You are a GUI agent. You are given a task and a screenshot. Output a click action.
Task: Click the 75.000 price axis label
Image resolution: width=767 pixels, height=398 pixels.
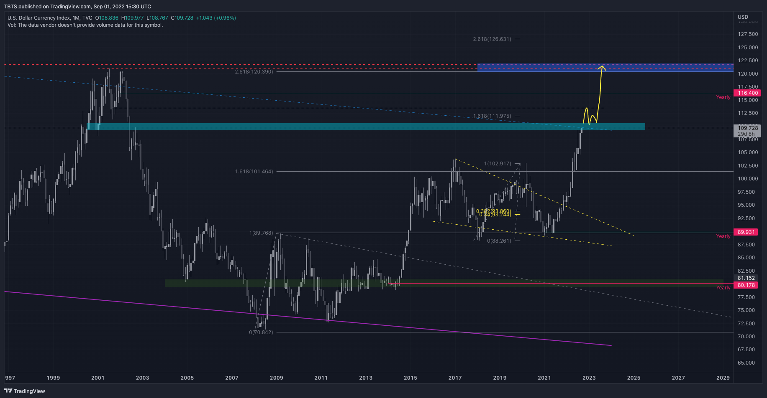(x=746, y=310)
